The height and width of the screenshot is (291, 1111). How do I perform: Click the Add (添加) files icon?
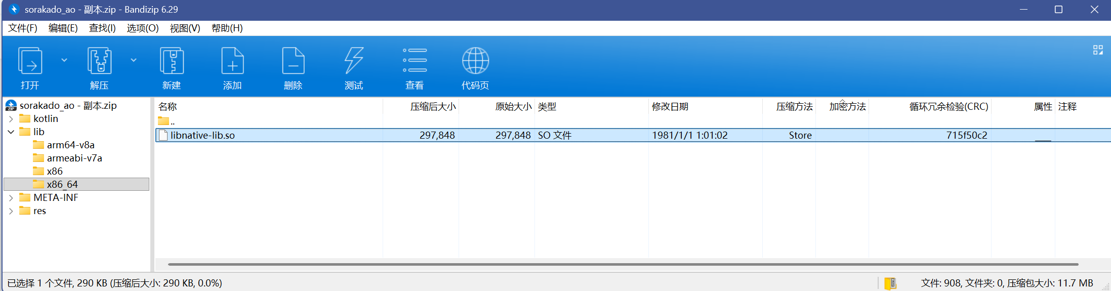232,62
